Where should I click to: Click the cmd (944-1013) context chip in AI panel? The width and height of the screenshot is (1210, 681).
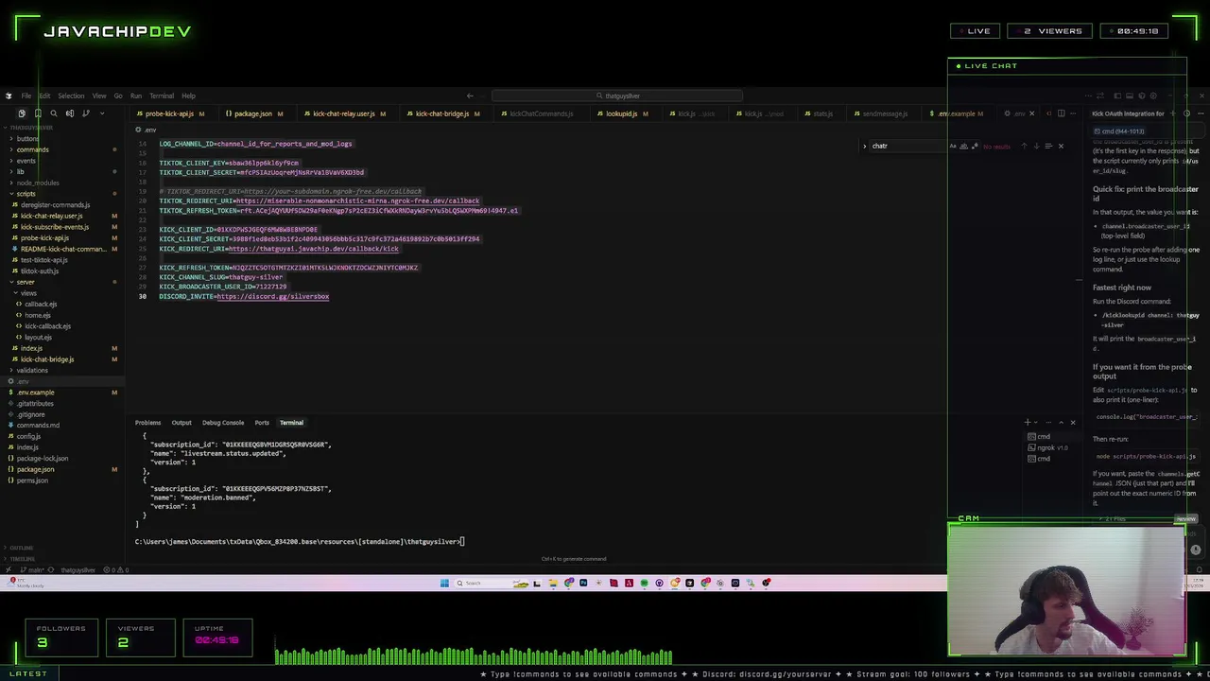[1120, 131]
